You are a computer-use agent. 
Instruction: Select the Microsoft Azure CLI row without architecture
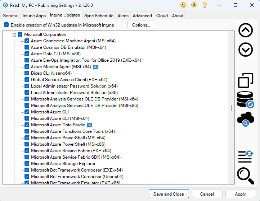pyautogui.click(x=50, y=112)
